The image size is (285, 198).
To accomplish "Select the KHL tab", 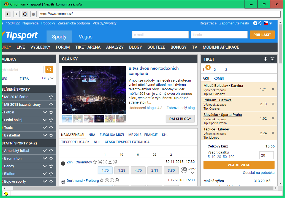I will (165, 135).
